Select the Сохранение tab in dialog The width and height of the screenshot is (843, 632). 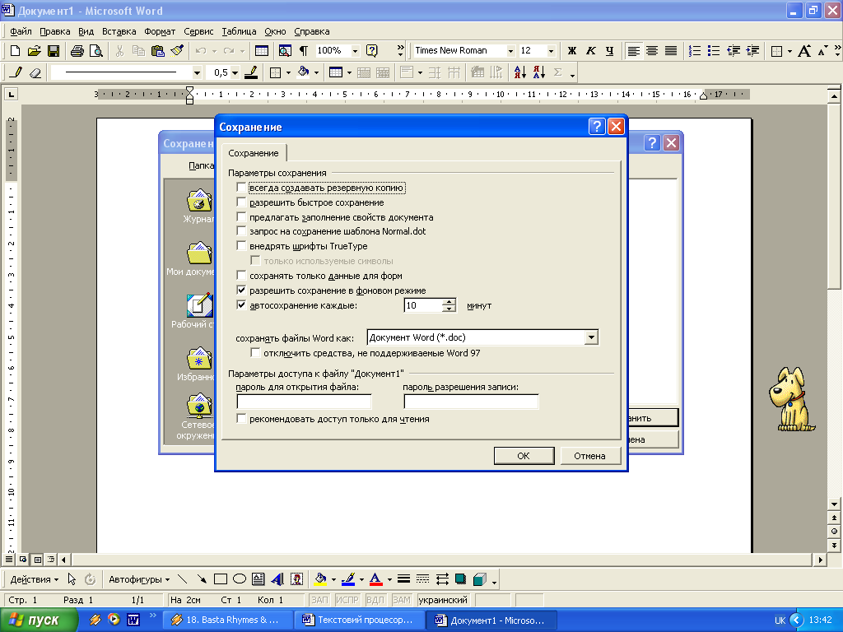[x=254, y=153]
